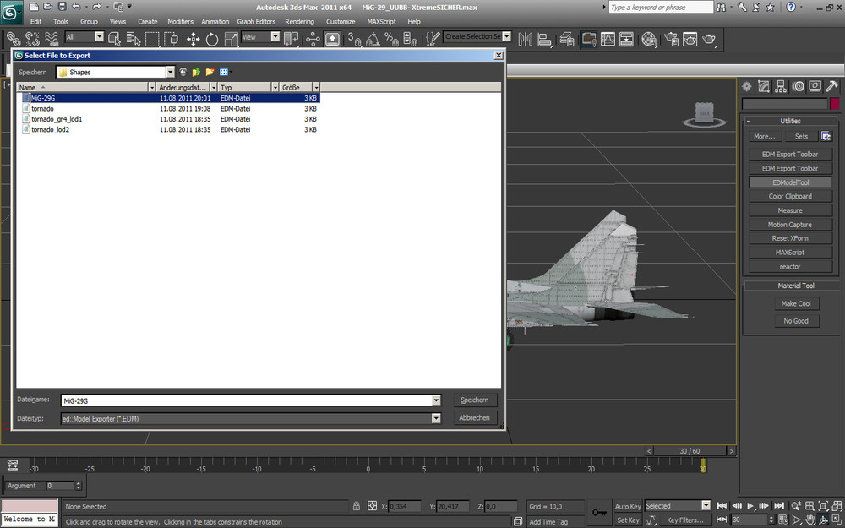This screenshot has width=845, height=528.
Task: Select the Move transform tool
Action: pyautogui.click(x=193, y=39)
